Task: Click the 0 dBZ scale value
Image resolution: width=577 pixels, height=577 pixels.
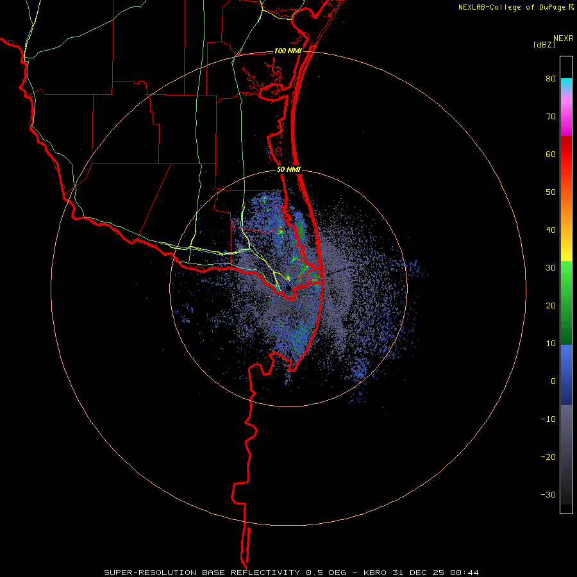Action: pyautogui.click(x=553, y=381)
